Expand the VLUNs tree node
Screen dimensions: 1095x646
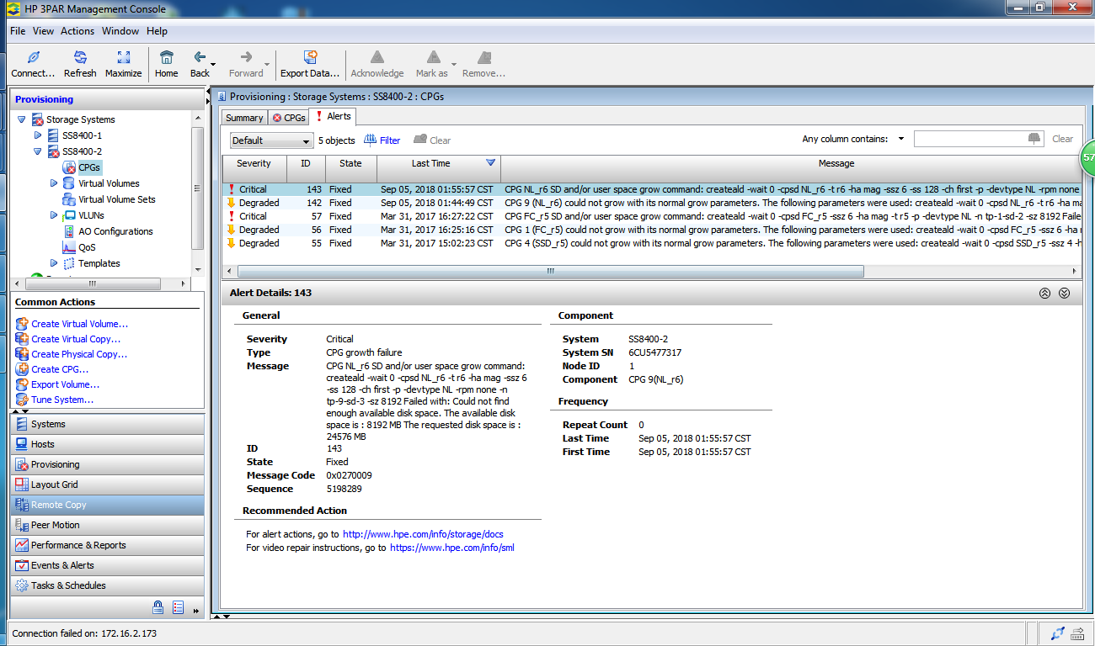54,215
